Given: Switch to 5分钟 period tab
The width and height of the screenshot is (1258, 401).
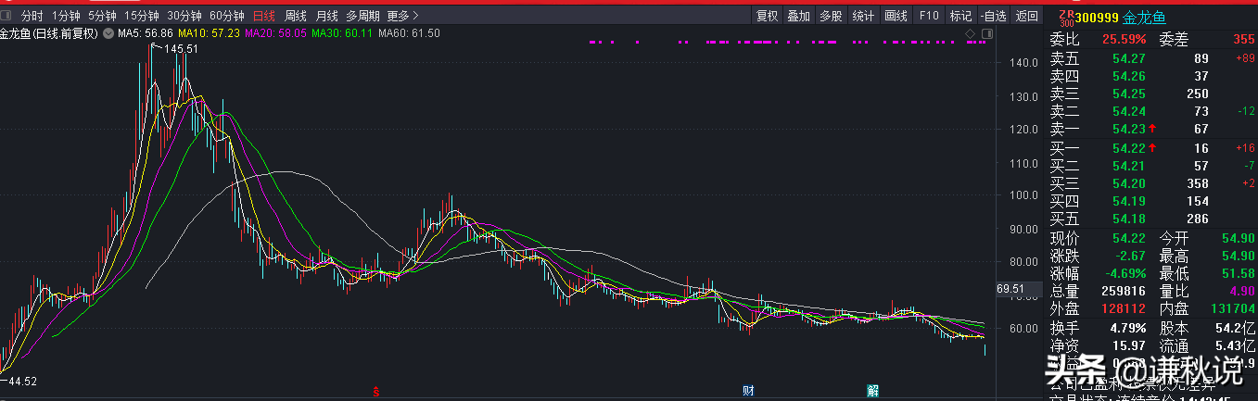Looking at the screenshot, I should pos(102,16).
